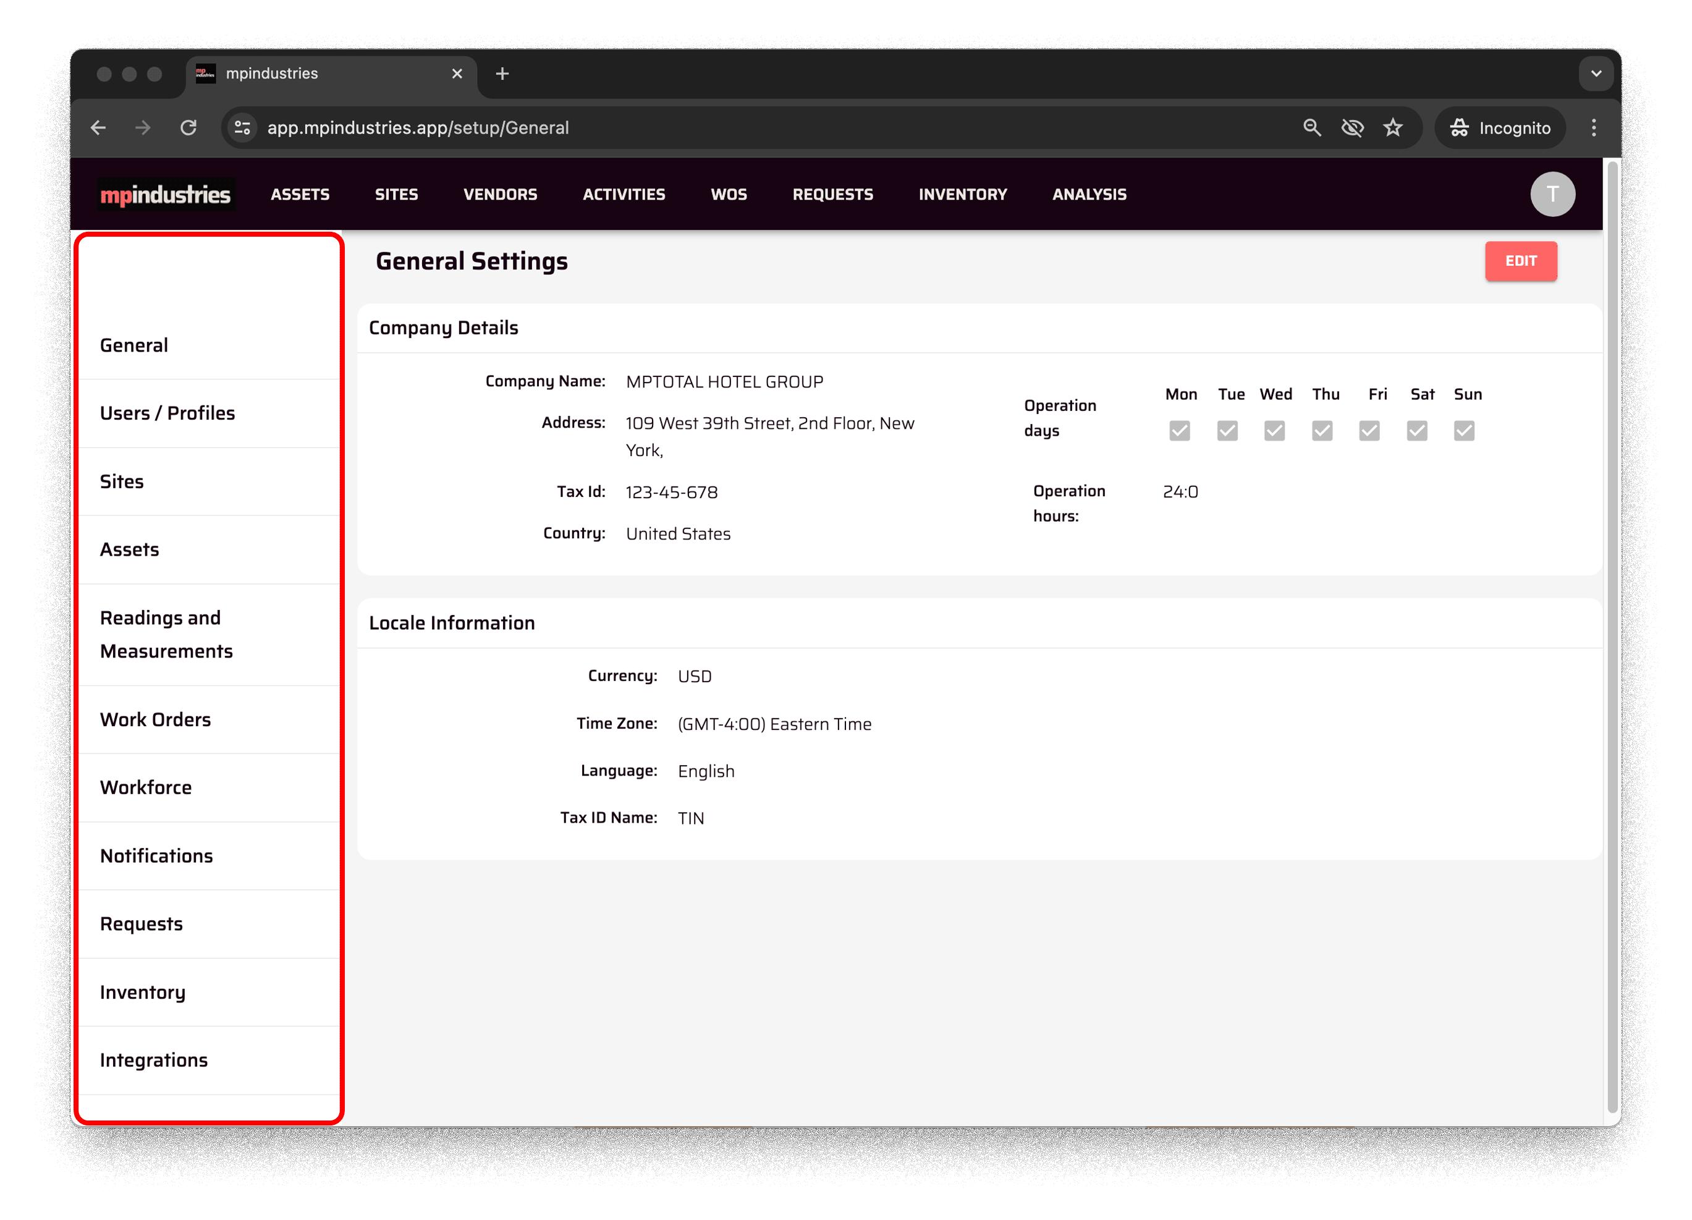This screenshot has width=1692, height=1220.
Task: Bookmark page with star icon
Action: (1393, 127)
